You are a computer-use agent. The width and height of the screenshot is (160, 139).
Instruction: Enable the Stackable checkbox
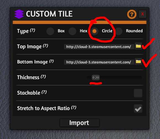coord(138,93)
